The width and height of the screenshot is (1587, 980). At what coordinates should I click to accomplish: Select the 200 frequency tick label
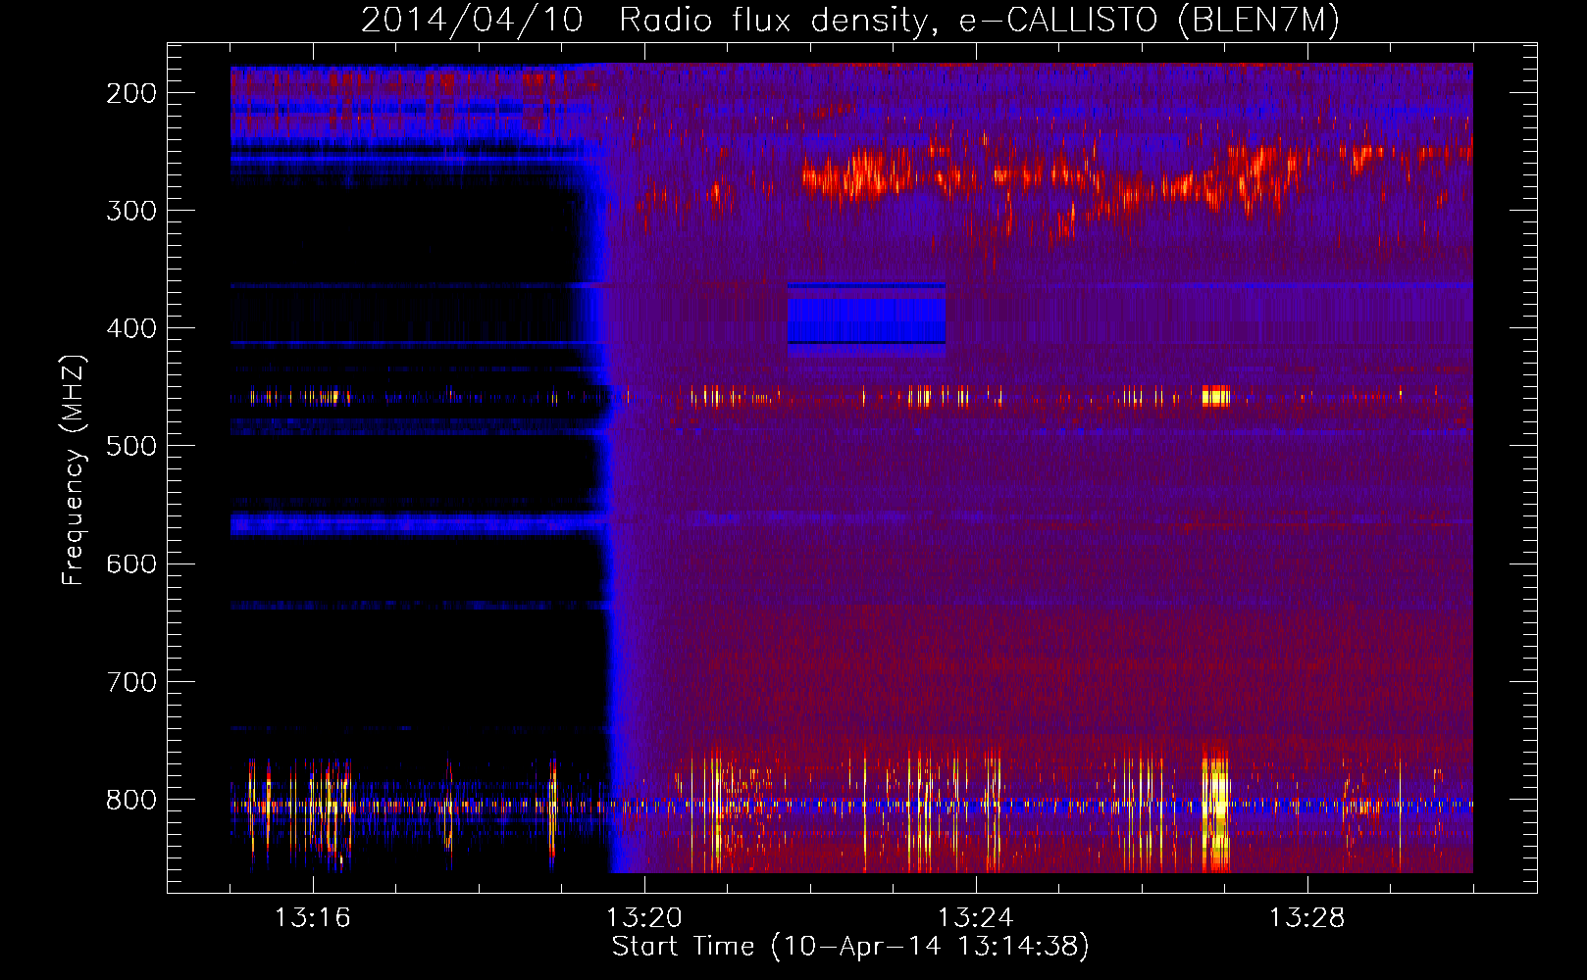coord(131,93)
